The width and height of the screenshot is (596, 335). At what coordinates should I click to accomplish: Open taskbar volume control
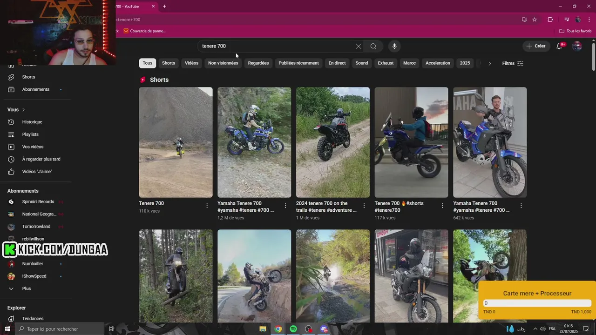pos(542,329)
